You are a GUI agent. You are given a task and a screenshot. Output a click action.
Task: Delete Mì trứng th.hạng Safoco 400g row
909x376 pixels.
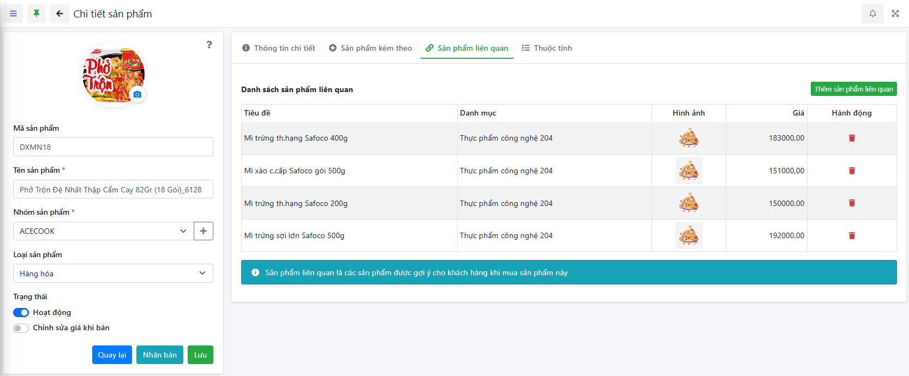[x=851, y=138]
